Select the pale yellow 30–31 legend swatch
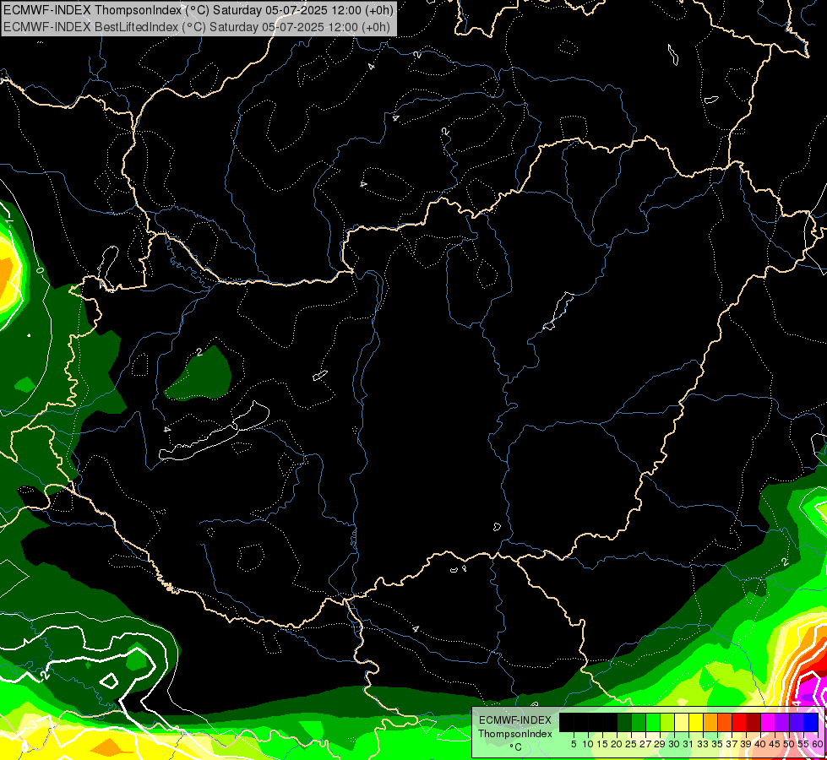The image size is (827, 760). point(682,723)
